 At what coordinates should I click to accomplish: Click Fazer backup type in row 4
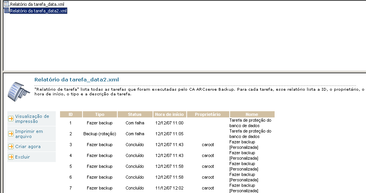click(100, 155)
